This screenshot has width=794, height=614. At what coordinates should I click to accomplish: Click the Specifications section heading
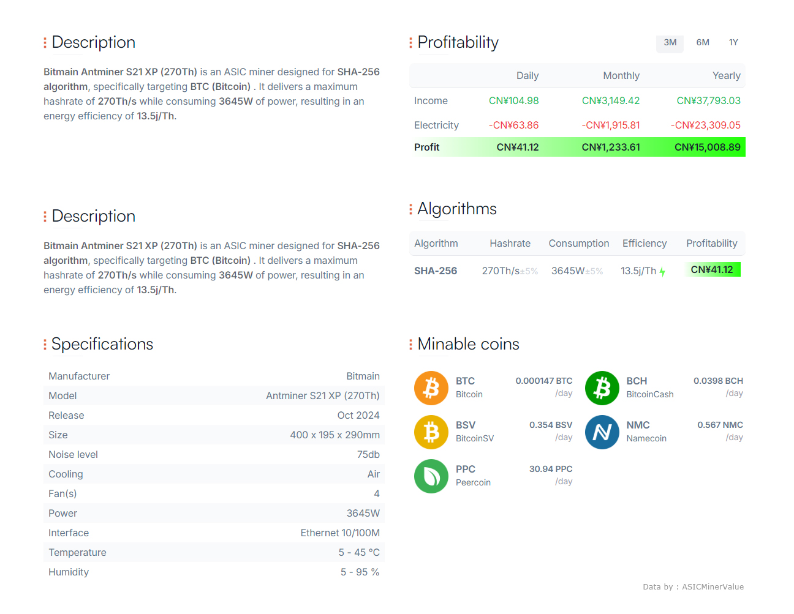point(102,344)
